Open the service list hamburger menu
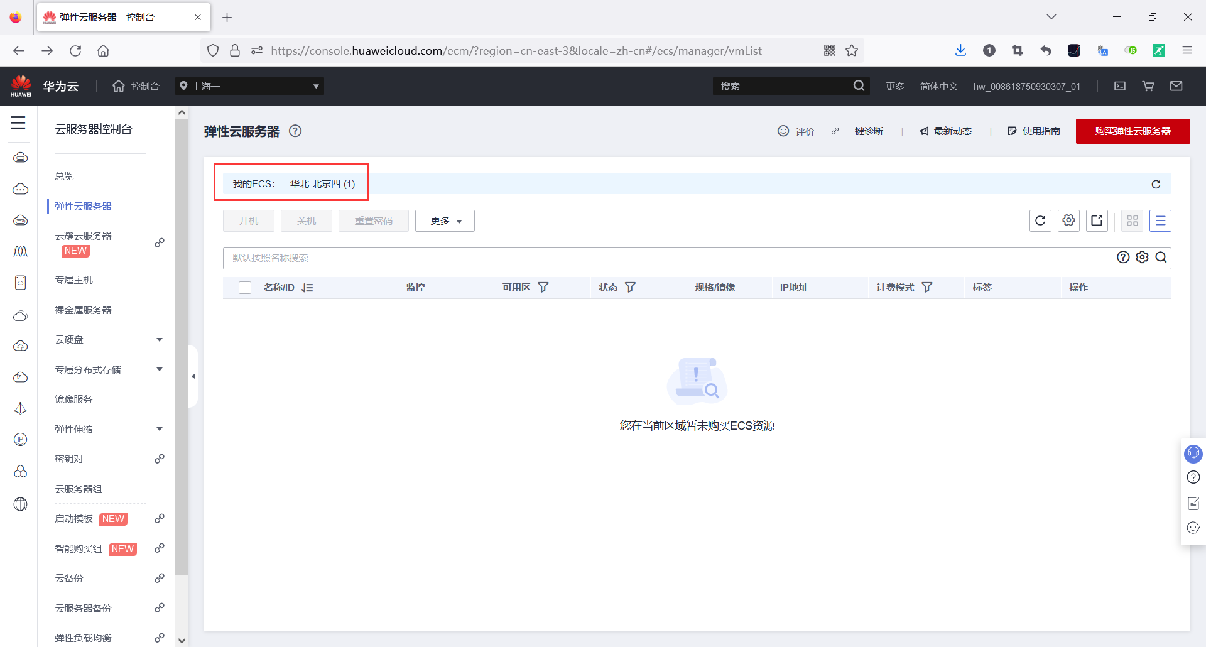 pyautogui.click(x=18, y=123)
